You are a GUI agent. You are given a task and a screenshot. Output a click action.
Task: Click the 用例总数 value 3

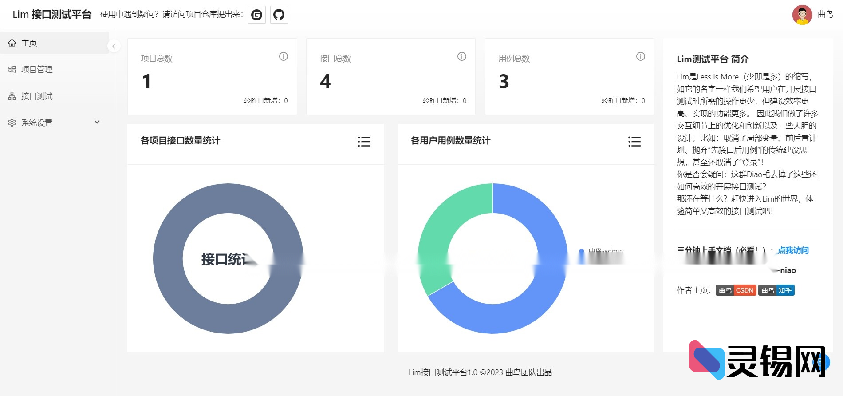[x=504, y=82]
